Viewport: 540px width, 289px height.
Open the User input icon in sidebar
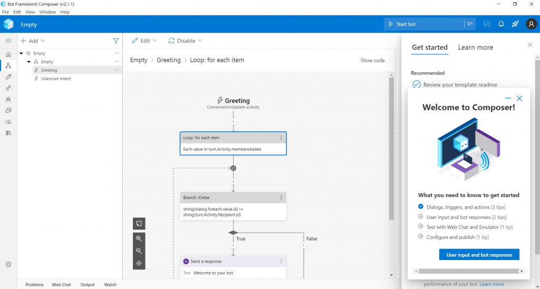click(x=8, y=88)
